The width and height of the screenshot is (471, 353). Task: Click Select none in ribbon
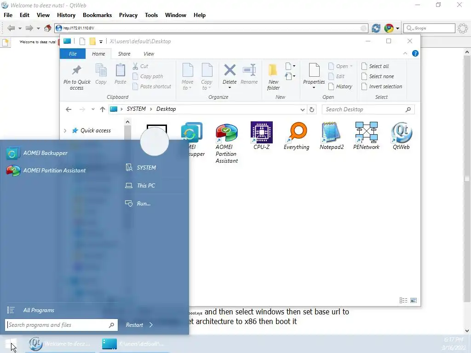click(377, 76)
